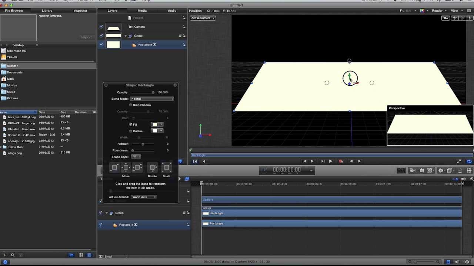Click the magnifier search icon in File Browser

click(x=13, y=255)
